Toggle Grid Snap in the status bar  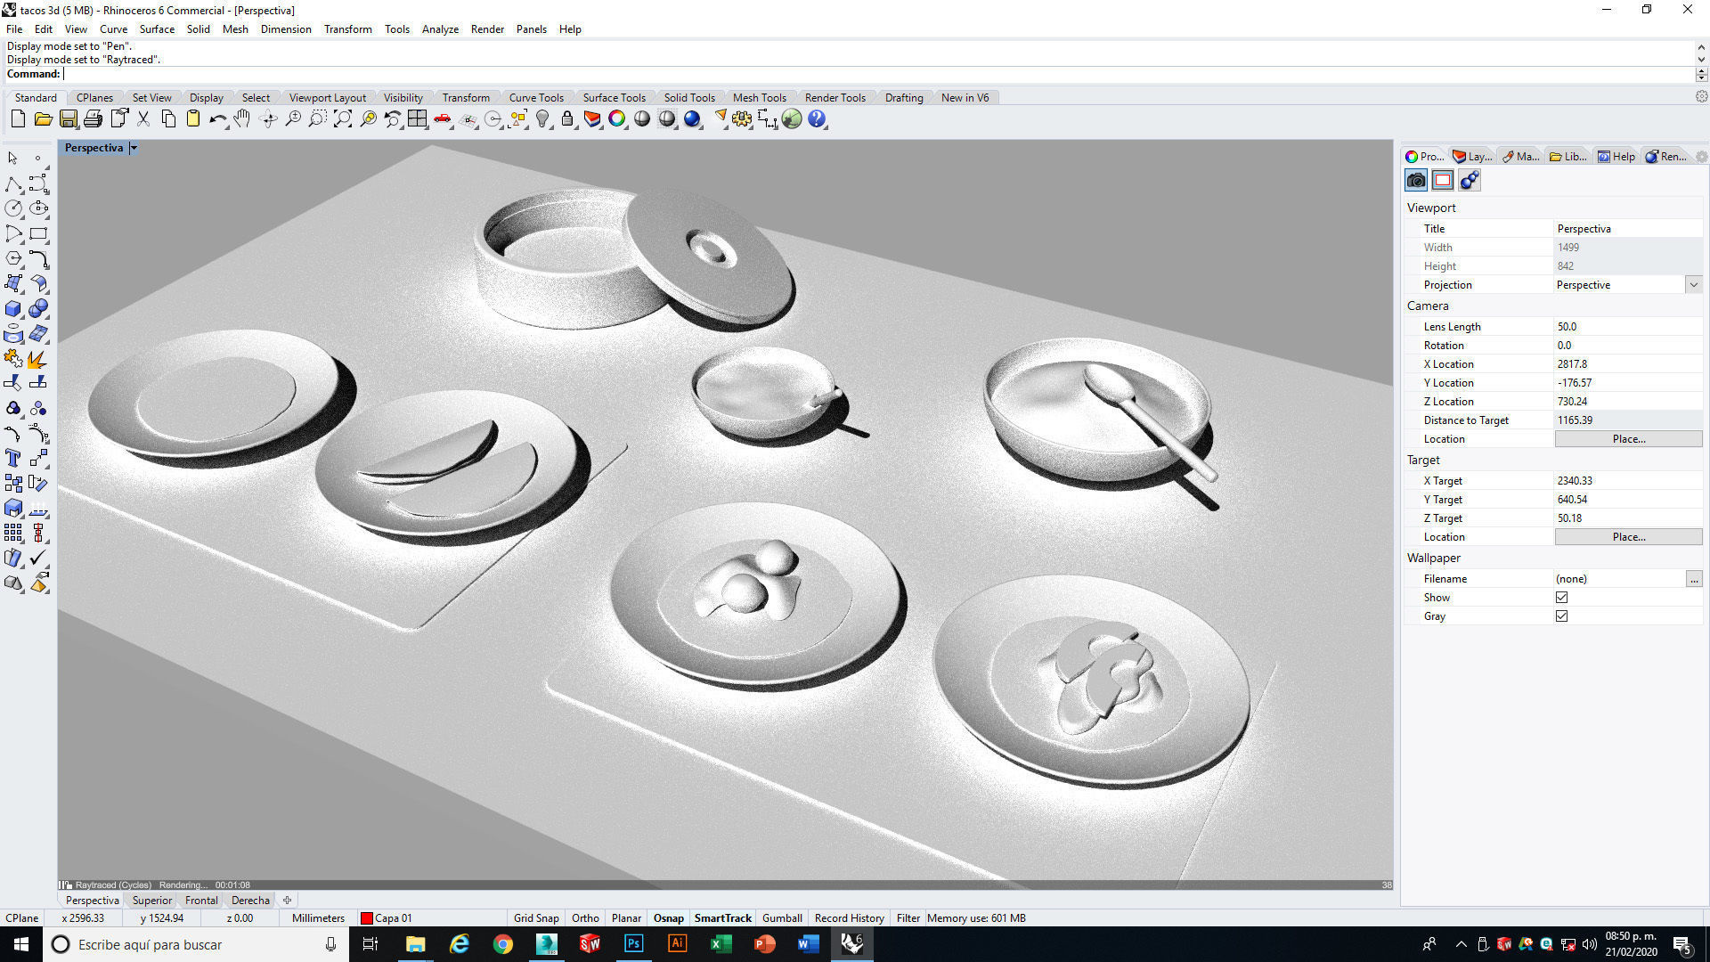point(536,917)
